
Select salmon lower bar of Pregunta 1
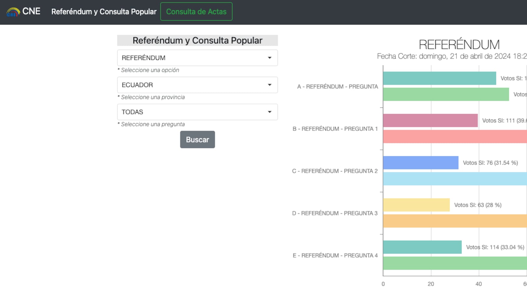tap(455, 137)
